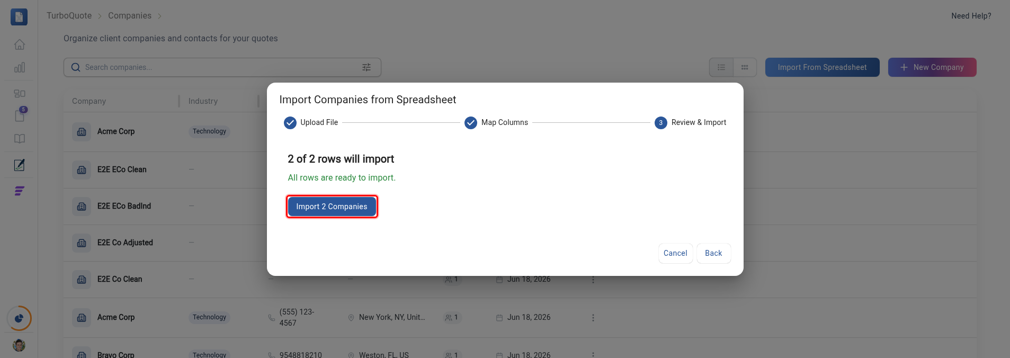1010x358 pixels.
Task: Click the location pin icon by New York address
Action: coord(351,317)
